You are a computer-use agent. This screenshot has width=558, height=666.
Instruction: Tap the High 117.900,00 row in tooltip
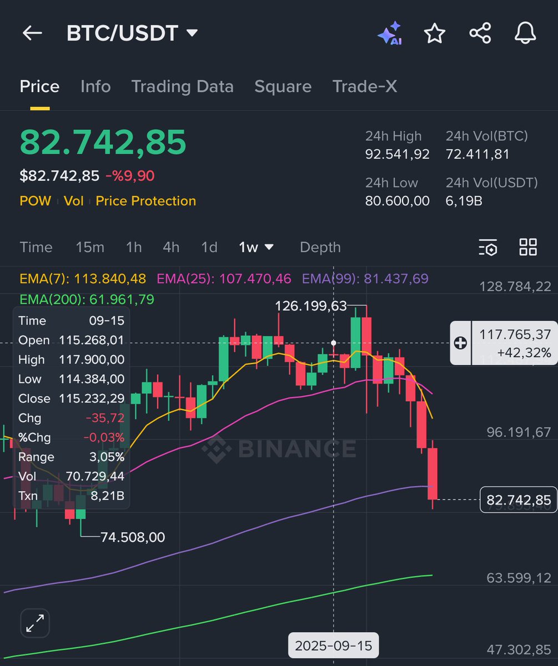[71, 360]
